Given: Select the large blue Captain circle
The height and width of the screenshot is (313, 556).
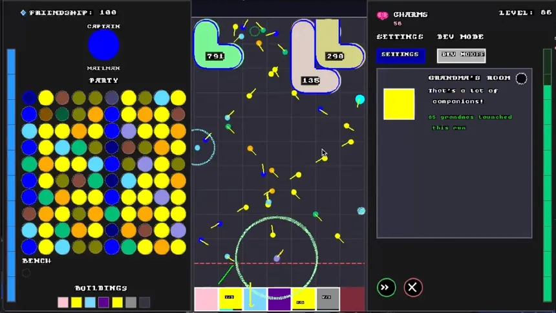Looking at the screenshot, I should (103, 45).
